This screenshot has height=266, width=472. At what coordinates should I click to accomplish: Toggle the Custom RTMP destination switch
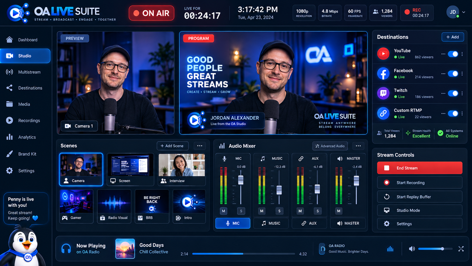point(453,113)
